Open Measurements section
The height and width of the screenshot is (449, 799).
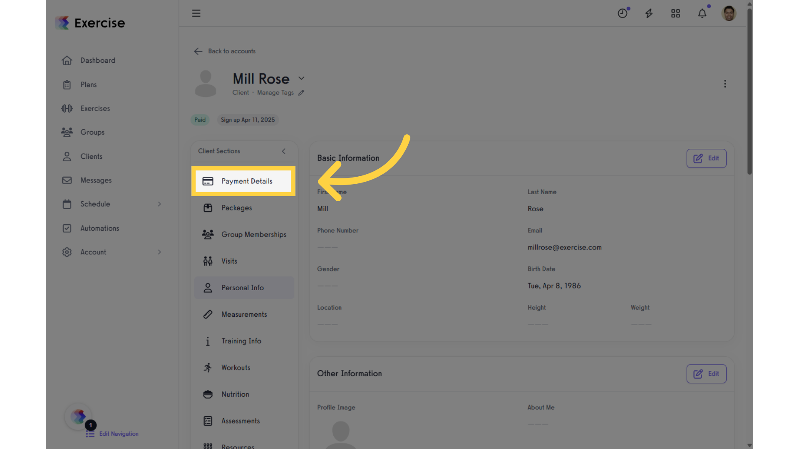[244, 314]
